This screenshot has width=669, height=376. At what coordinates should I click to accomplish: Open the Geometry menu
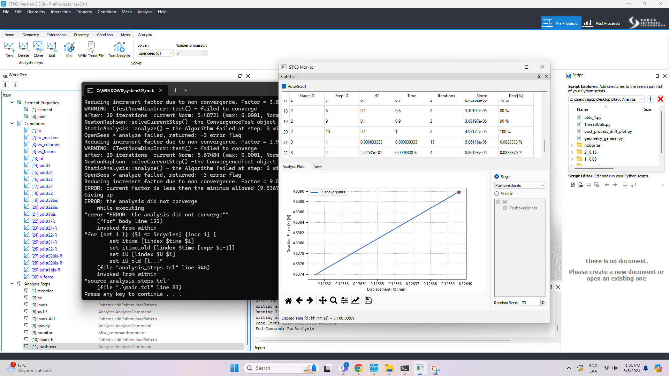pos(36,11)
